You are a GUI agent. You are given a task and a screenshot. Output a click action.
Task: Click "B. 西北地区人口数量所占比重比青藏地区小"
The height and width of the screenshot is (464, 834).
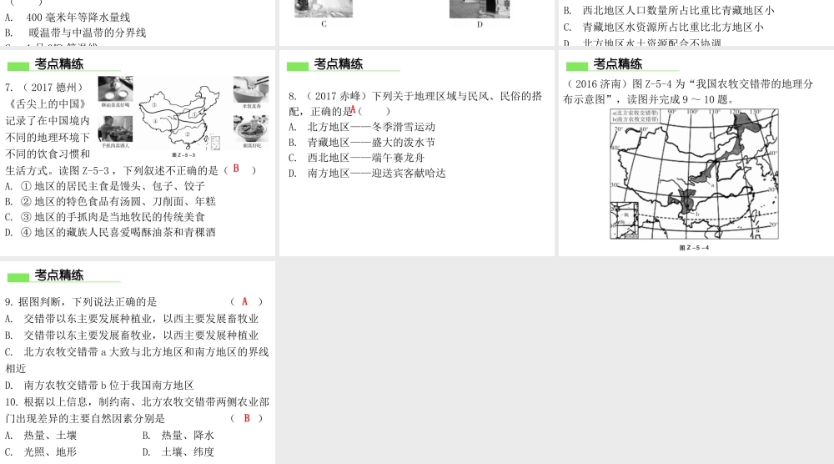[669, 11]
